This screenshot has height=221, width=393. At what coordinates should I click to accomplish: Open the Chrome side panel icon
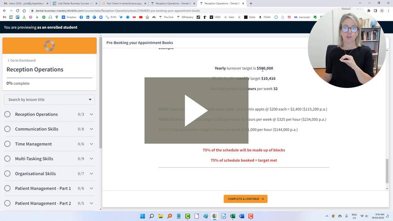pyautogui.click(x=375, y=11)
